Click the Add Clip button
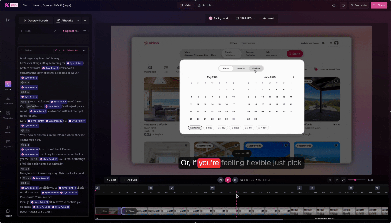The width and height of the screenshot is (391, 223). click(x=130, y=180)
